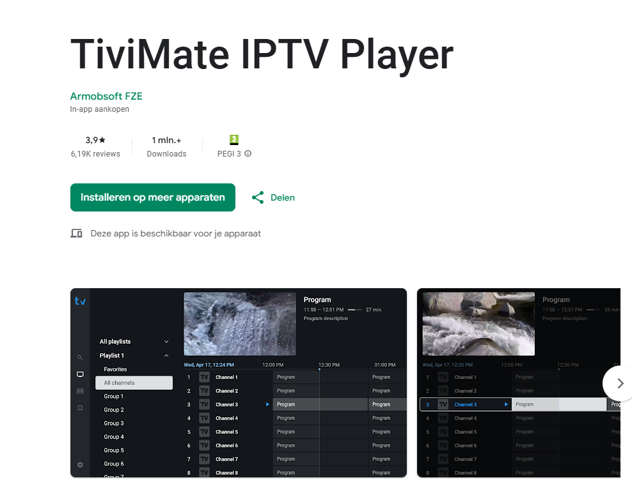Click the Delen share icon
Image resolution: width=632 pixels, height=485 pixels.
point(258,197)
